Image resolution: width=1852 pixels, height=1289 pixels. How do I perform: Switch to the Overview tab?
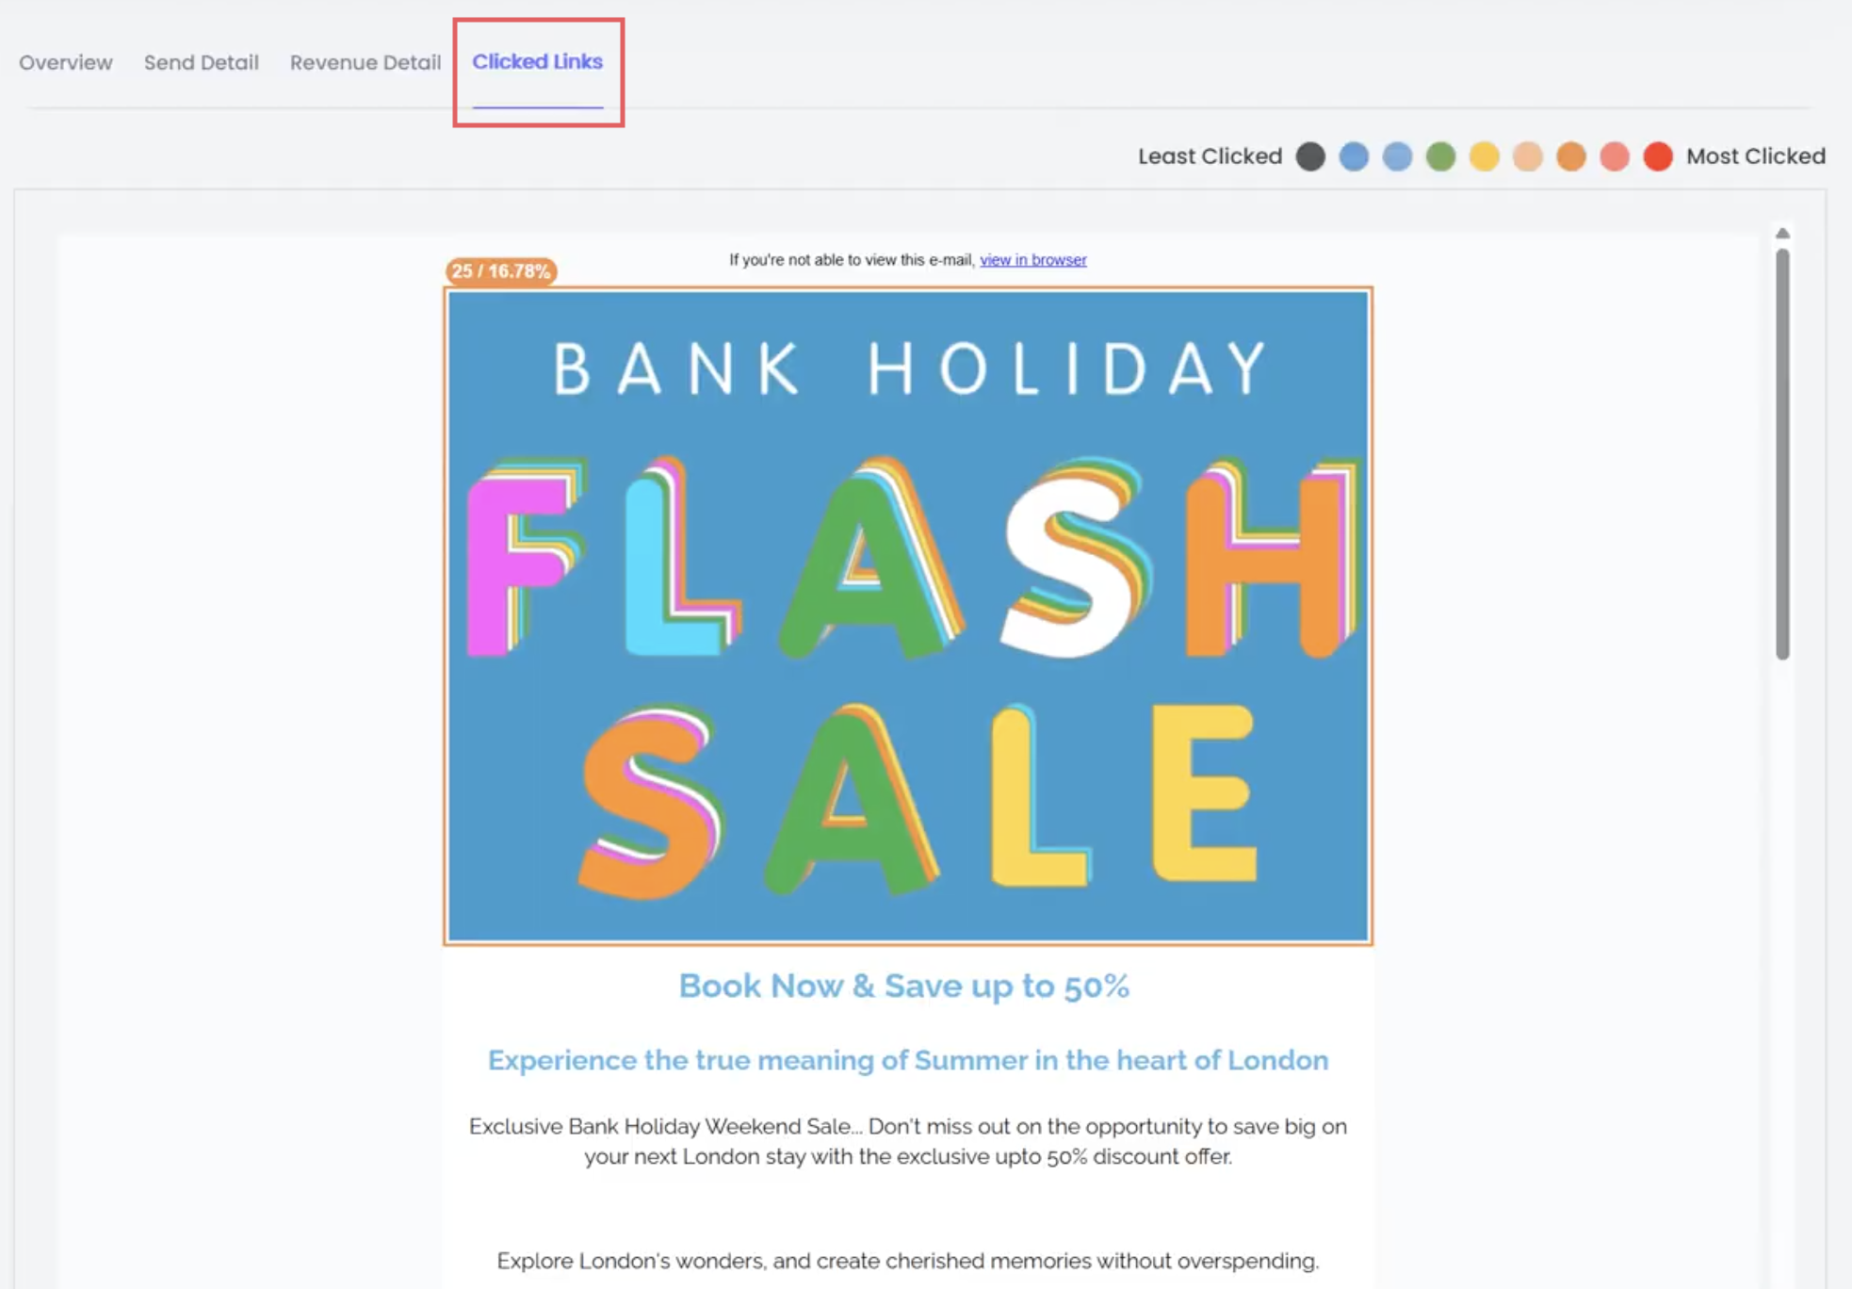coord(66,62)
